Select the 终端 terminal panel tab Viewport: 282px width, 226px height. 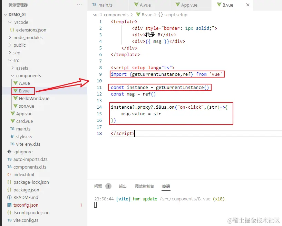166,186
